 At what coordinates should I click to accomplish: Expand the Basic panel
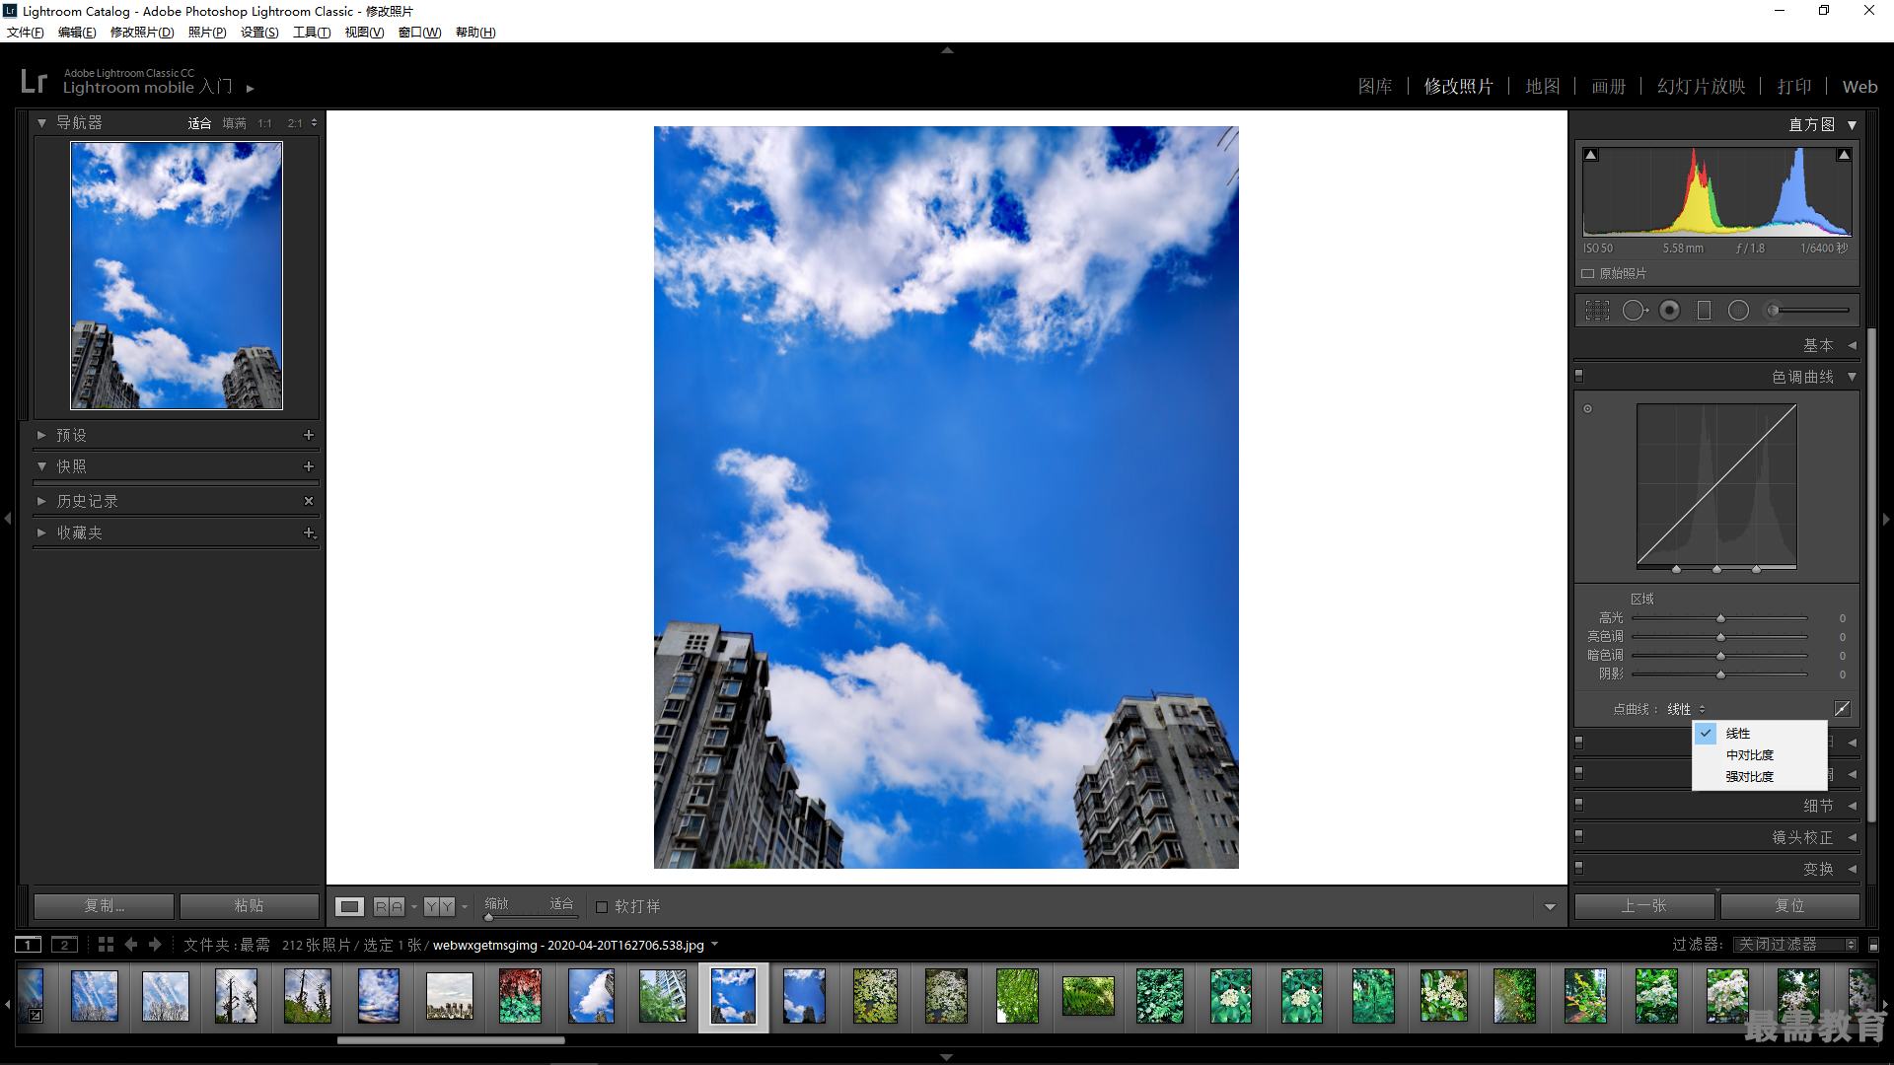(1853, 345)
